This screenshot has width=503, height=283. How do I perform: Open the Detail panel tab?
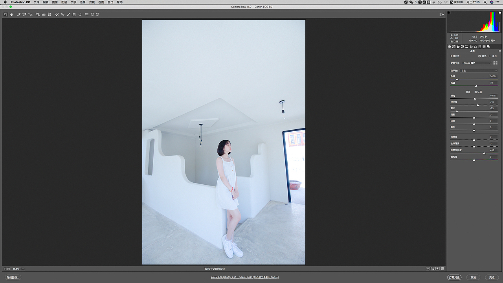458,46
